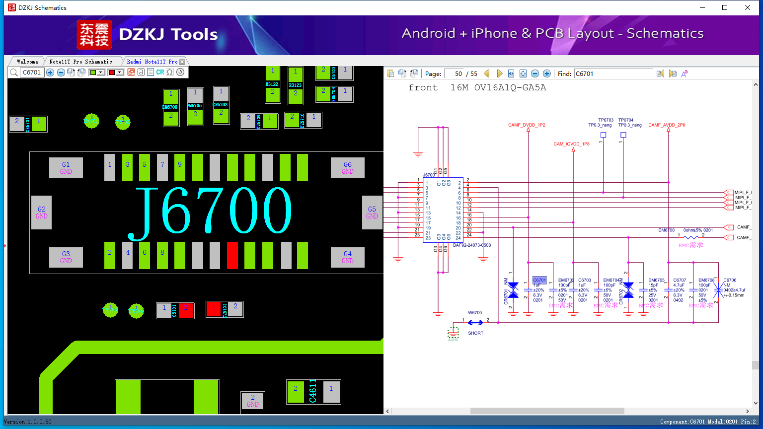Click the R3122 resistor on PCB
Image resolution: width=763 pixels, height=429 pixels.
pos(273,84)
